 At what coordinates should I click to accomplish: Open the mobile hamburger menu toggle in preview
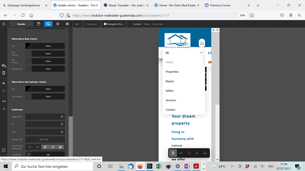point(202,43)
